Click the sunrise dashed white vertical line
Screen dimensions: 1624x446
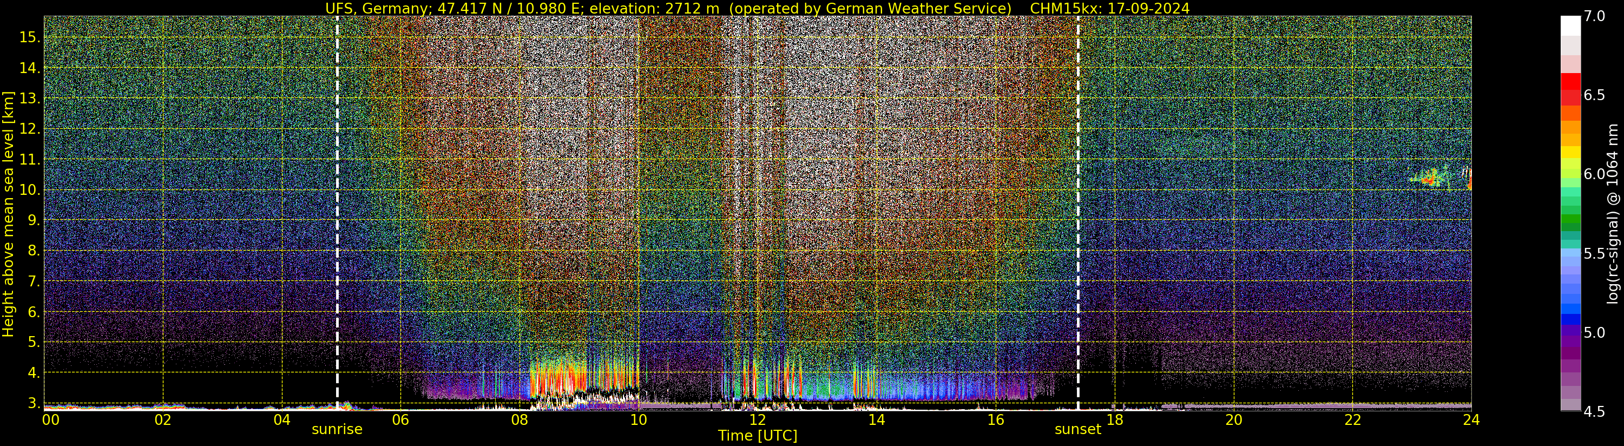[x=337, y=213]
